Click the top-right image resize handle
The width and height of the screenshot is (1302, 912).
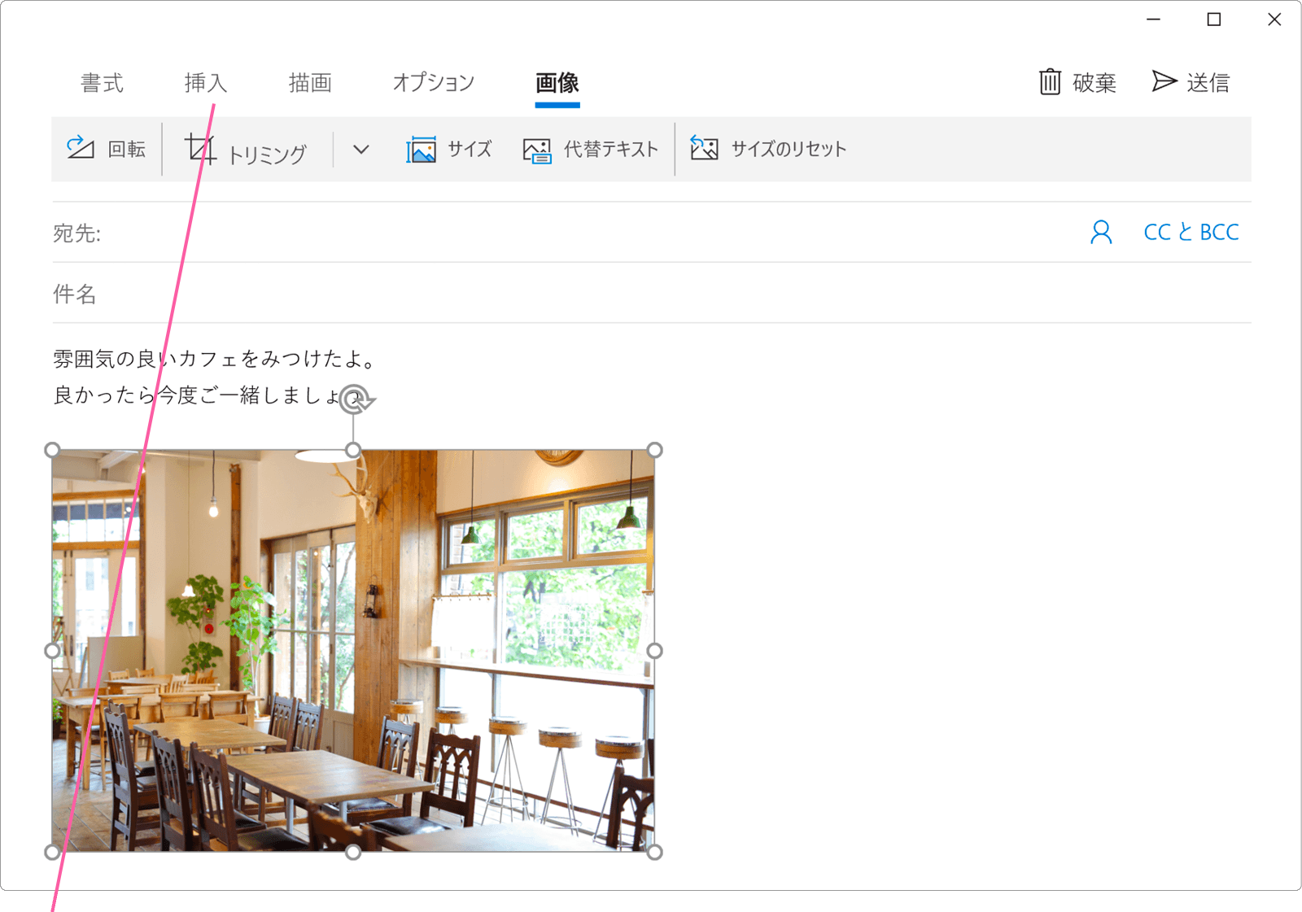pos(655,450)
